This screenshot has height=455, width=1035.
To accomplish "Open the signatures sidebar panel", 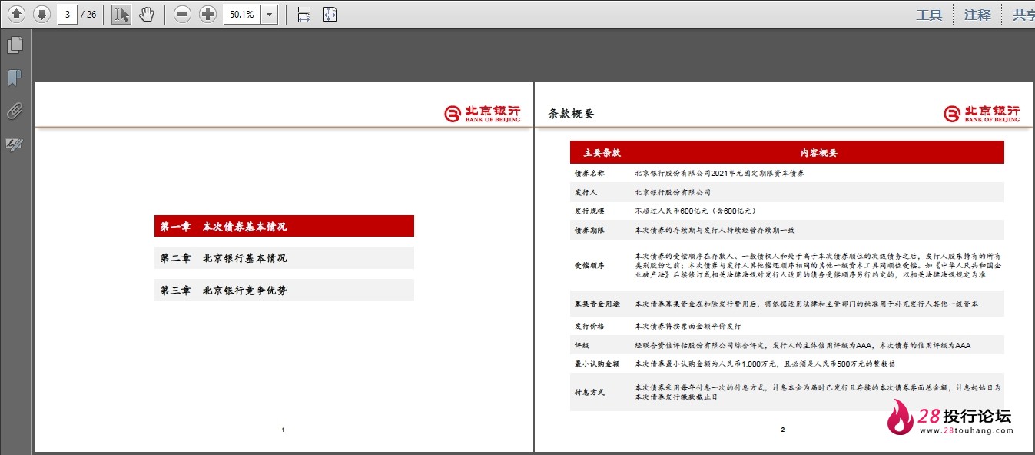I will pos(15,144).
